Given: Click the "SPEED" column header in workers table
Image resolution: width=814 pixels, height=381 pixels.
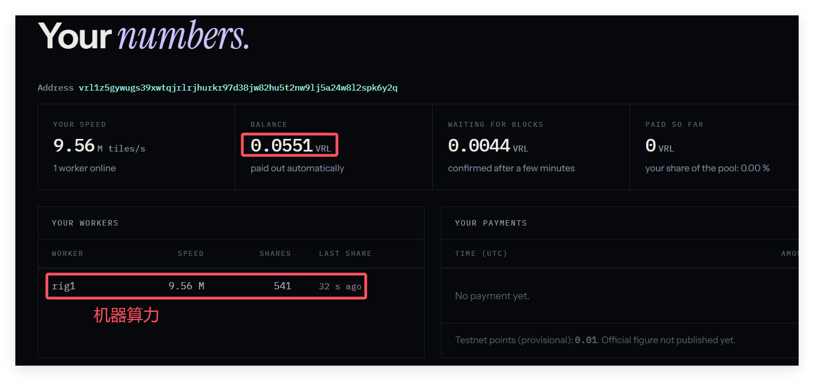Looking at the screenshot, I should pyautogui.click(x=191, y=254).
